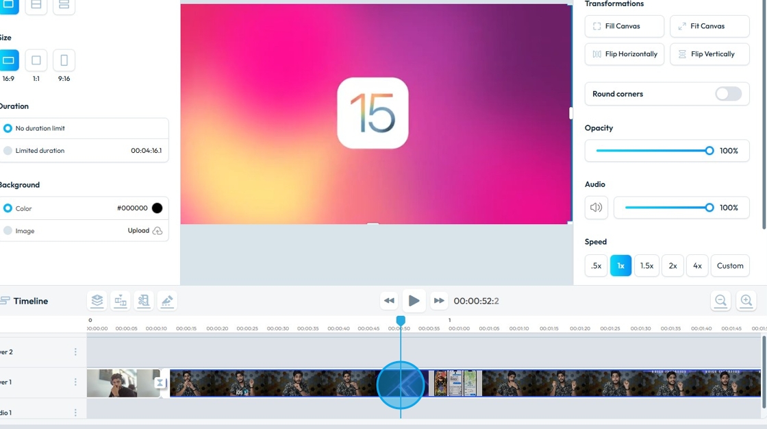
Task: Click the add layer icon in timeline toolbar
Action: point(97,301)
